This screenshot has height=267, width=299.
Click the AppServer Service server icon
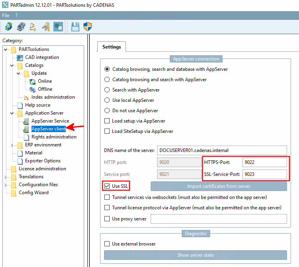tap(26, 121)
